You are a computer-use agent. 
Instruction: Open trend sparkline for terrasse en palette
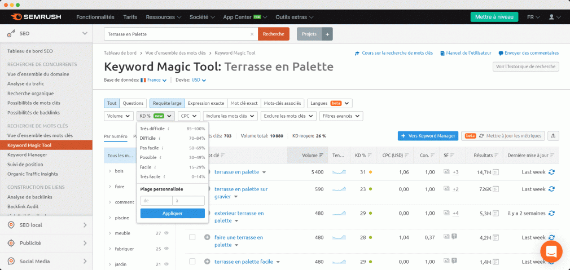coord(339,172)
